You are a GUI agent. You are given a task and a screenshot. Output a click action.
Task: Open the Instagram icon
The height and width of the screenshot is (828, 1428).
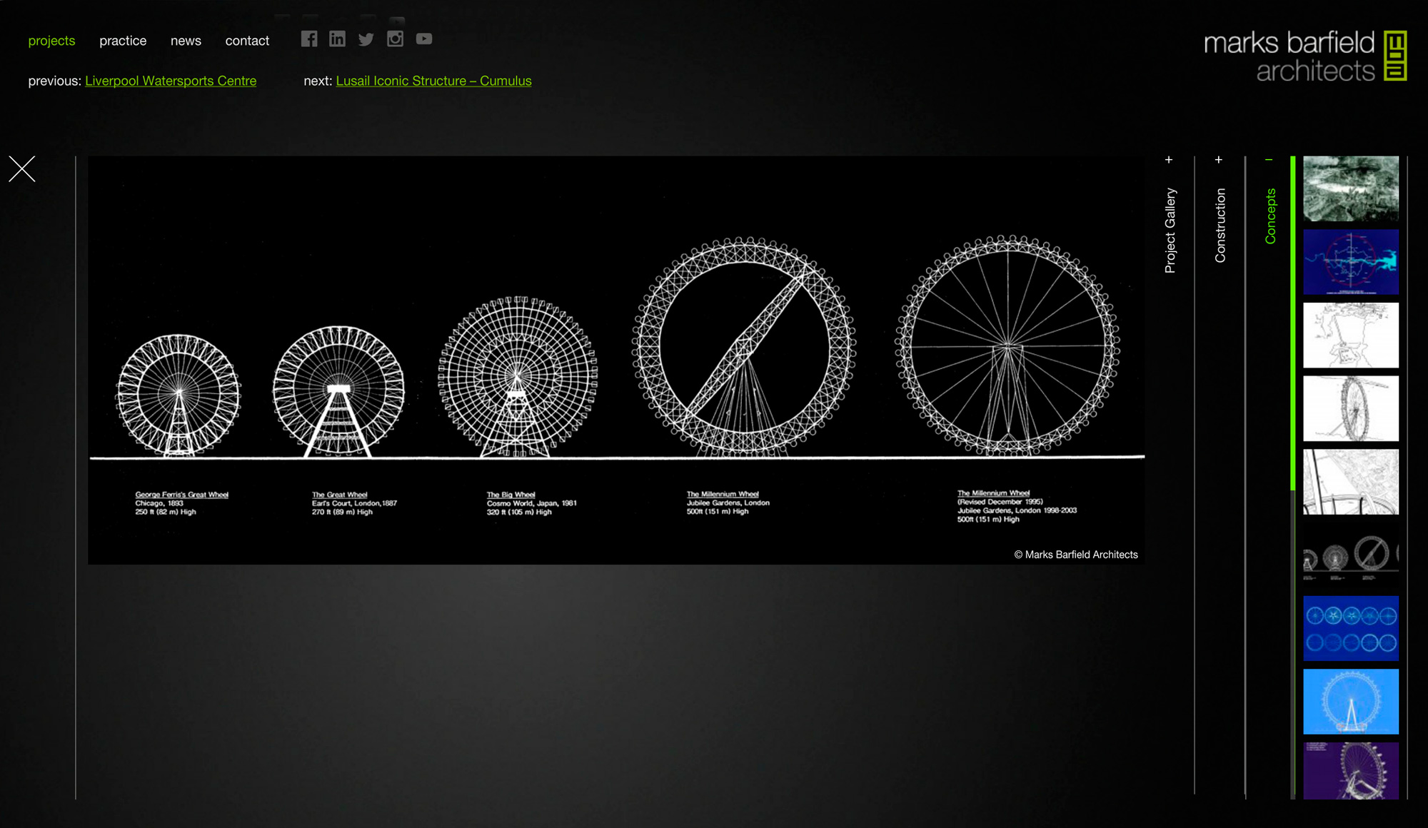[x=395, y=39]
